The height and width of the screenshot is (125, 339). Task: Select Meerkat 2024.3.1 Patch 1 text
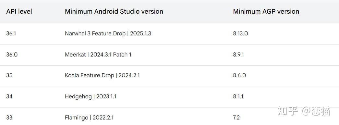[98, 55]
